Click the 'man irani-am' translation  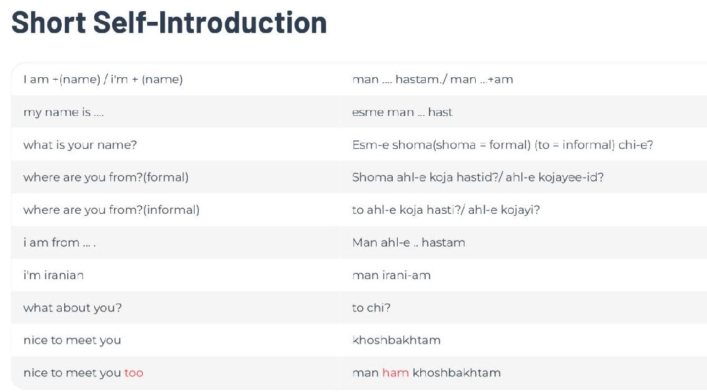392,275
